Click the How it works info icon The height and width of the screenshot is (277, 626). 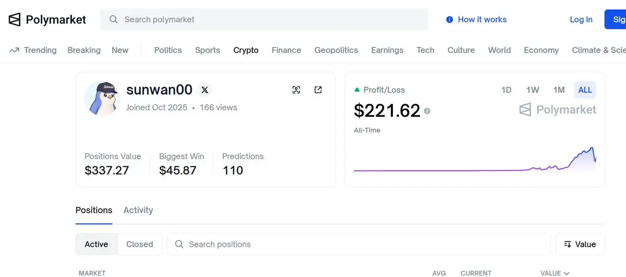449,19
